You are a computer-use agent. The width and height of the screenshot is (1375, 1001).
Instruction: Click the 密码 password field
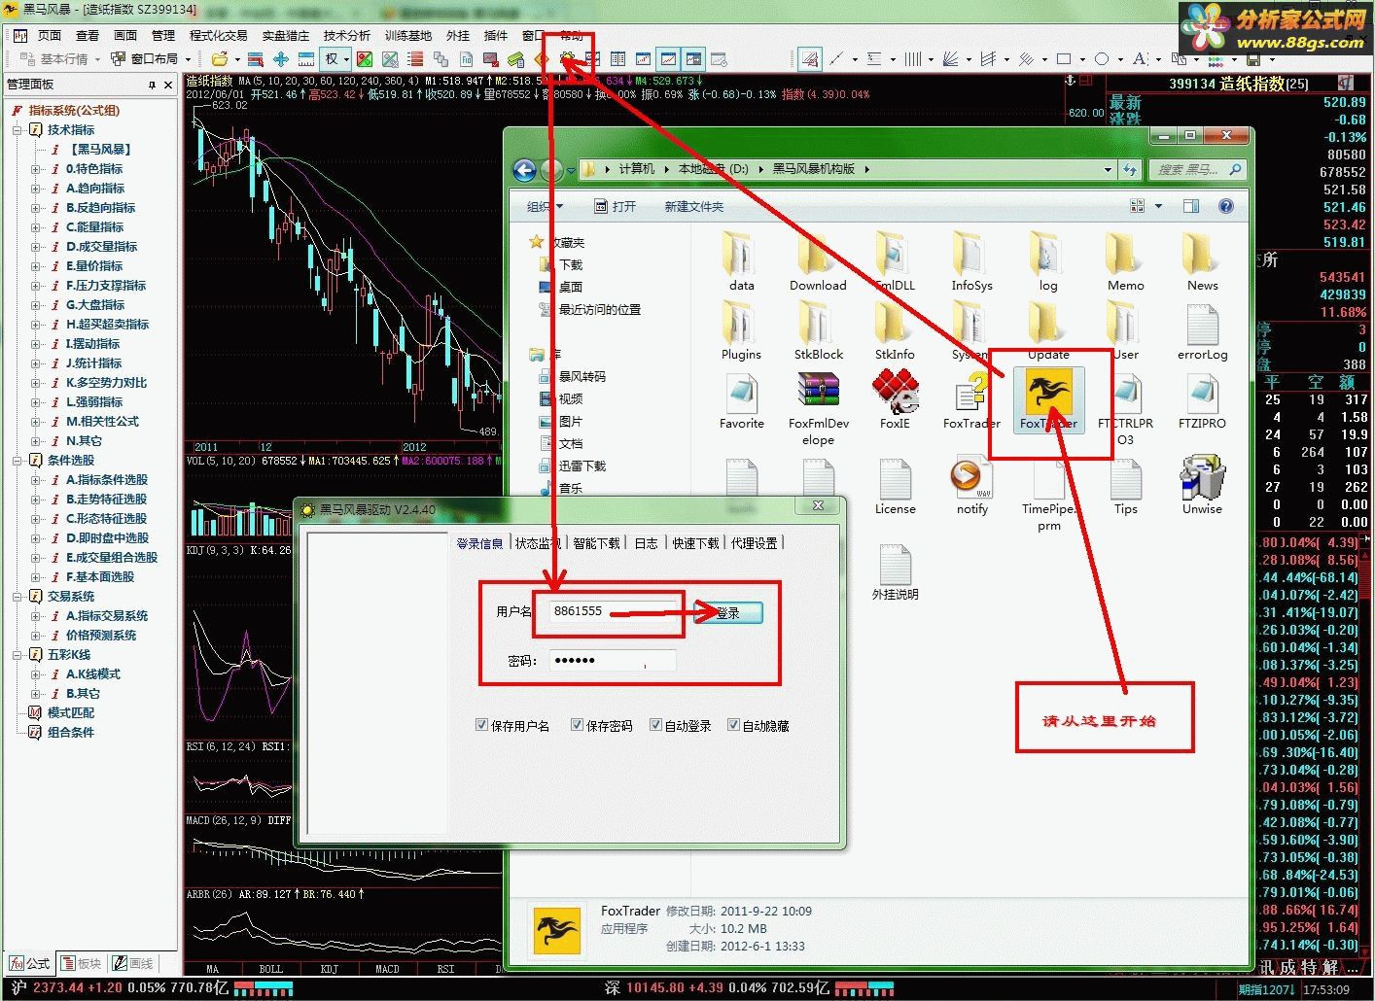coord(613,660)
